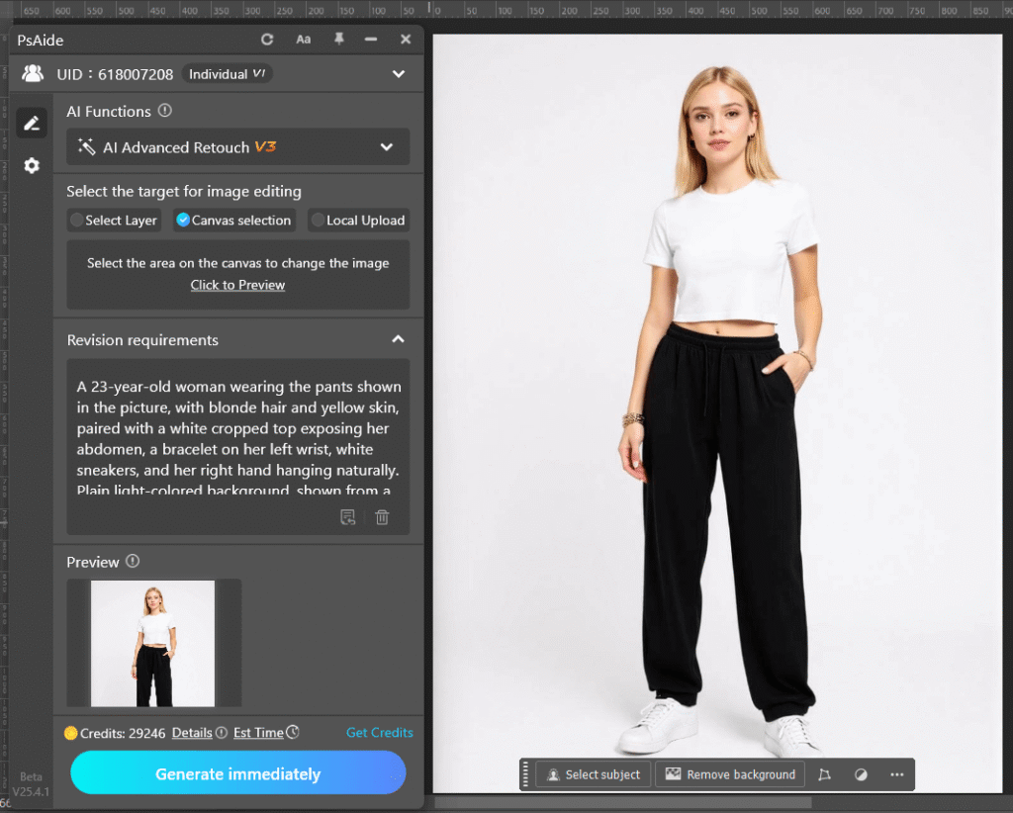Viewport: 1013px width, 813px height.
Task: Select the retouch pencil icon in left sidebar
Action: (x=31, y=122)
